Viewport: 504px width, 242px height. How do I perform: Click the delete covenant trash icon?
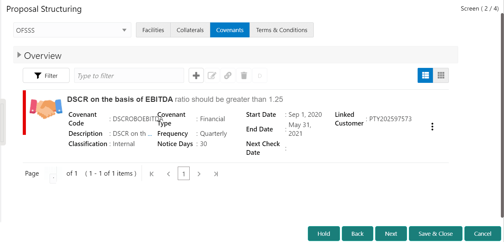[x=244, y=75]
